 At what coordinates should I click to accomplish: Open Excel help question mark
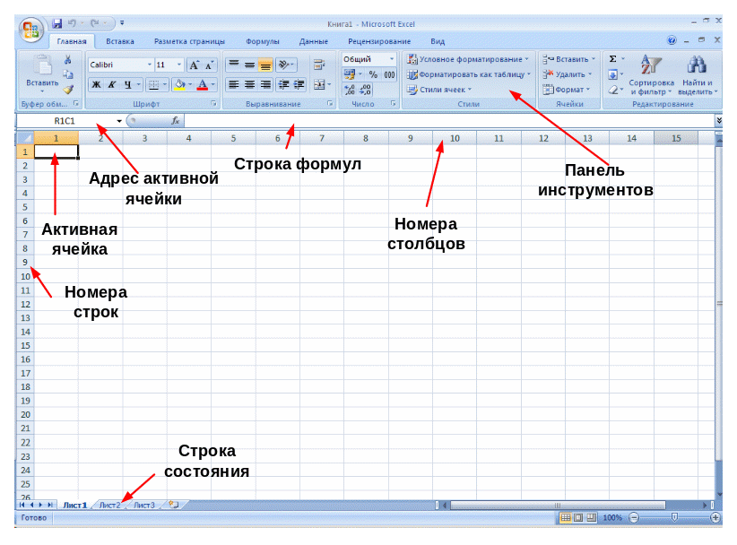point(672,40)
